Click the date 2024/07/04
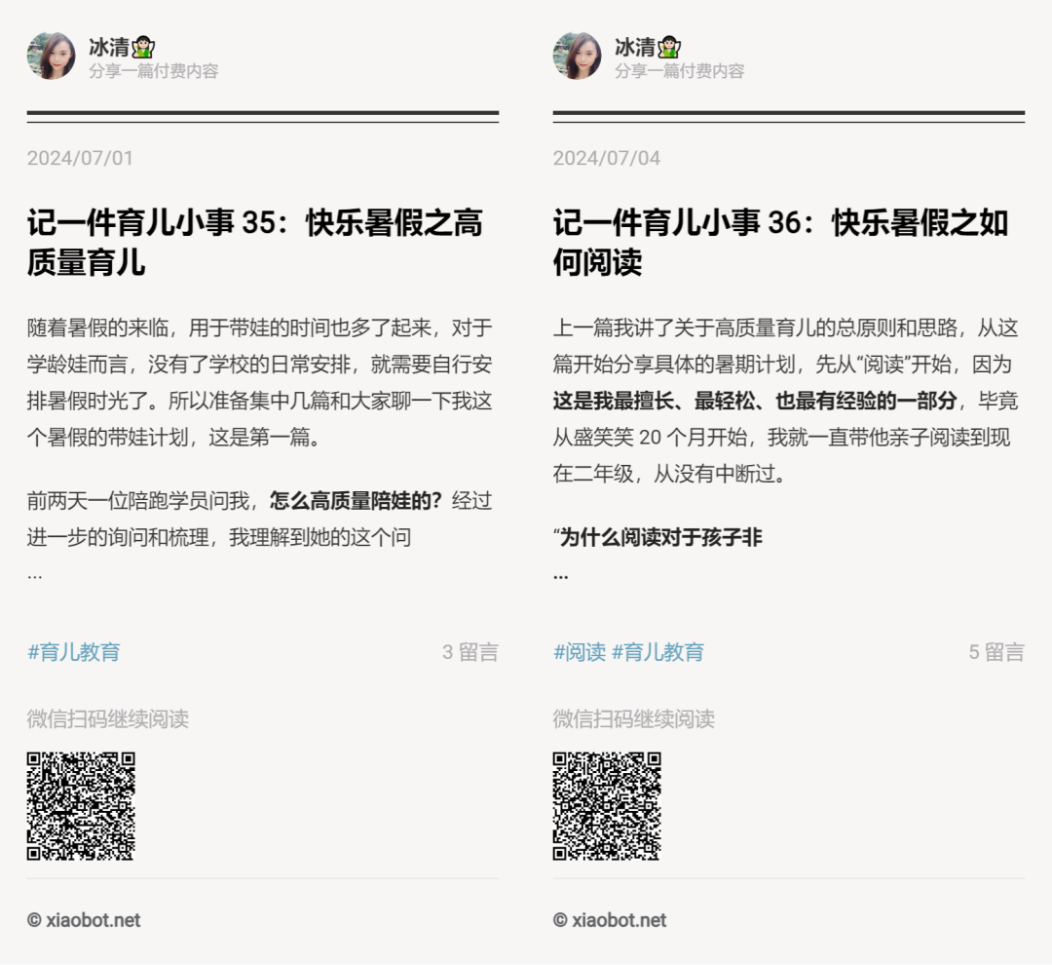Viewport: 1052px width, 965px height. click(x=607, y=158)
